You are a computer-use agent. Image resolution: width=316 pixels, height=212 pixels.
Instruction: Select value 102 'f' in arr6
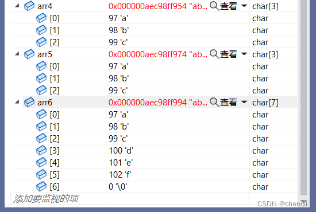120,175
